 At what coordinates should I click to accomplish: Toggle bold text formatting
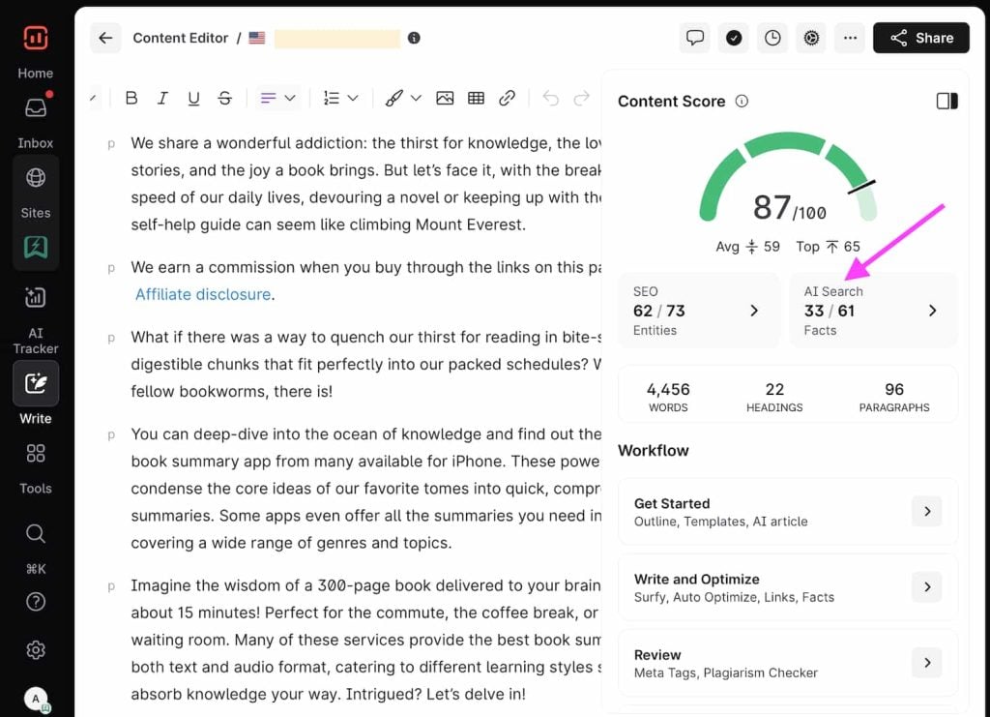pyautogui.click(x=131, y=98)
